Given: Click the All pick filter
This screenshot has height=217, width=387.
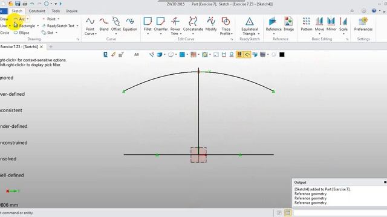Looking at the screenshot, I should tap(137, 55).
